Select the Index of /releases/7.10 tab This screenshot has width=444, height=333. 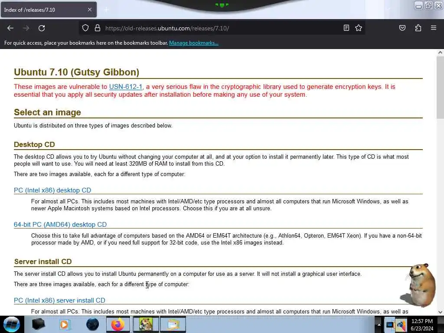pos(49,10)
